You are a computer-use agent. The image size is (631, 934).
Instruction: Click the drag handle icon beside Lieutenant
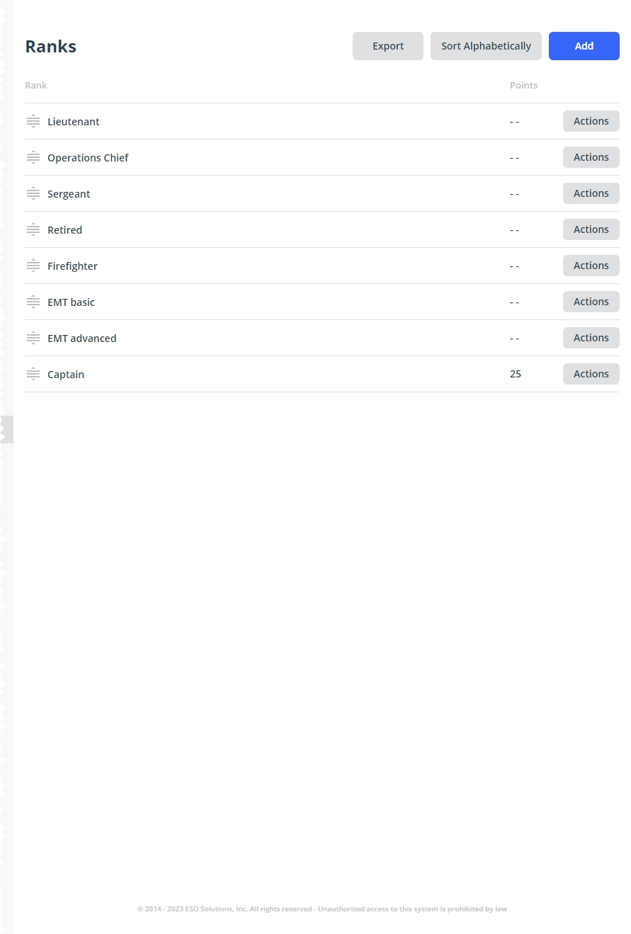pos(33,121)
